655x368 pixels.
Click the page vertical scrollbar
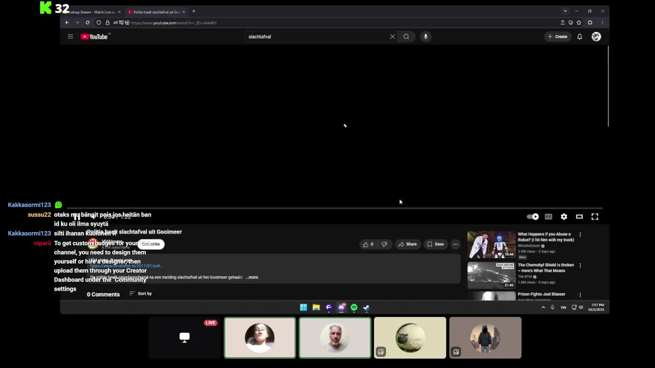click(608, 86)
